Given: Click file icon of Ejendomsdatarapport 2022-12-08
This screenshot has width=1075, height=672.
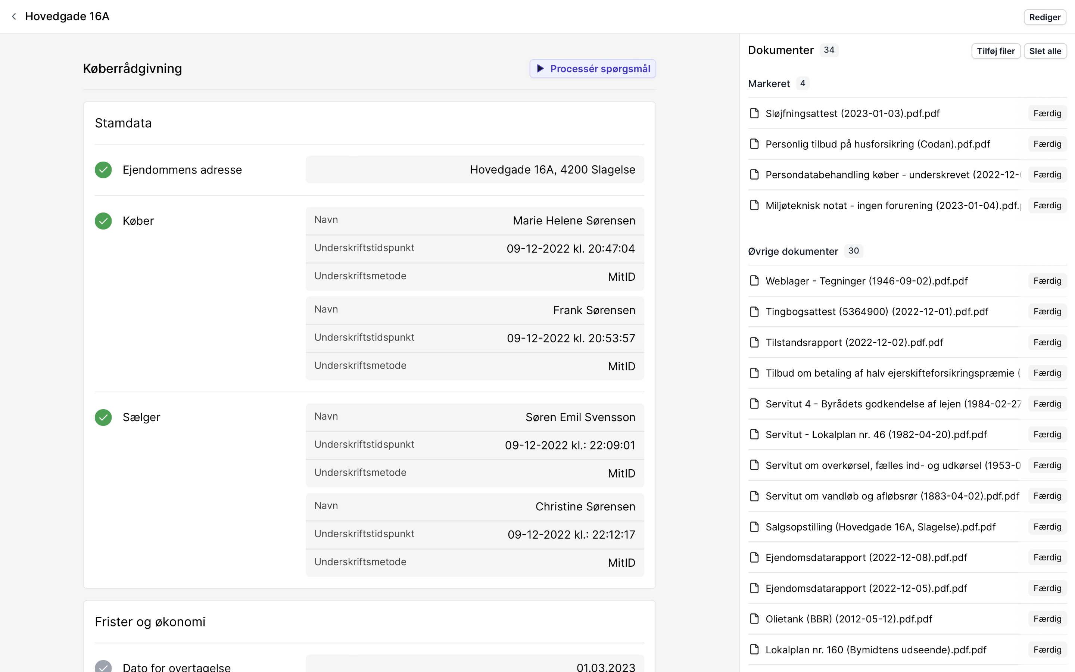Looking at the screenshot, I should (754, 557).
